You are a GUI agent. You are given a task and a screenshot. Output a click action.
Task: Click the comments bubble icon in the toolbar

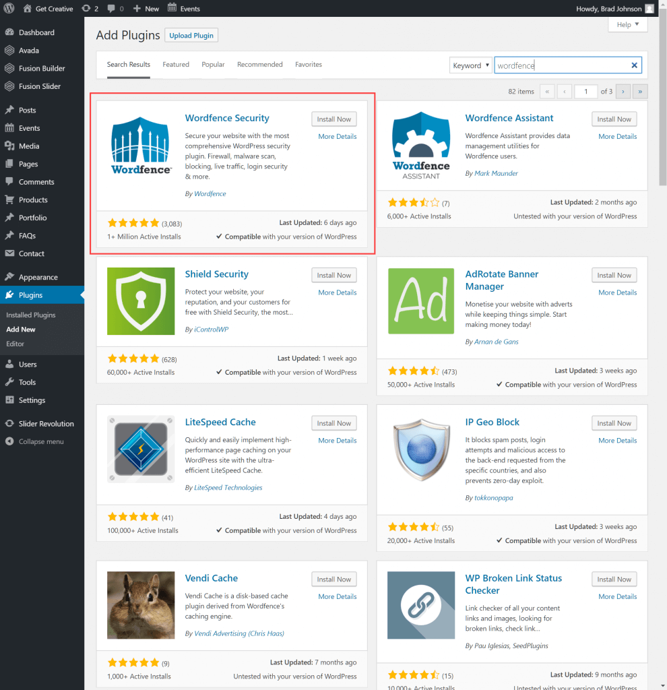click(x=112, y=8)
